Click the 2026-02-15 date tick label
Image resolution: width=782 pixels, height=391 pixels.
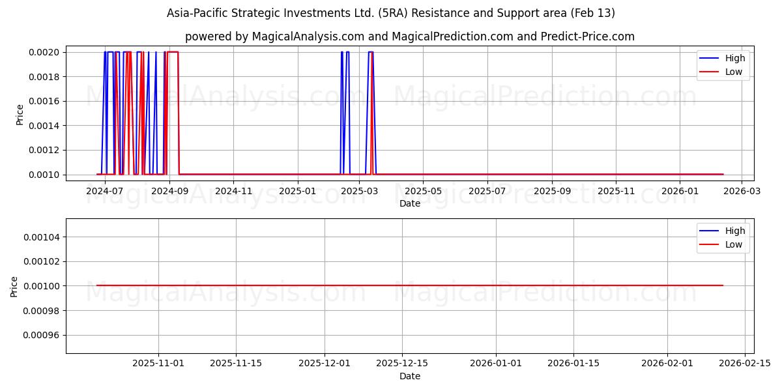coord(745,364)
